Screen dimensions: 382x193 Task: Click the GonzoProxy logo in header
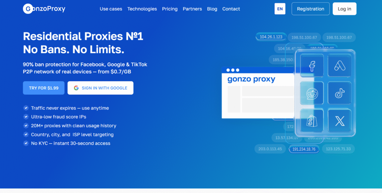[44, 9]
